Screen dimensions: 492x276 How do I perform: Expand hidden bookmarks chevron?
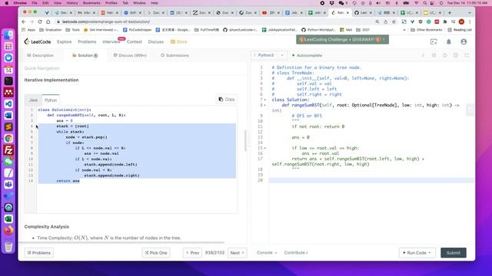pyautogui.click(x=404, y=30)
